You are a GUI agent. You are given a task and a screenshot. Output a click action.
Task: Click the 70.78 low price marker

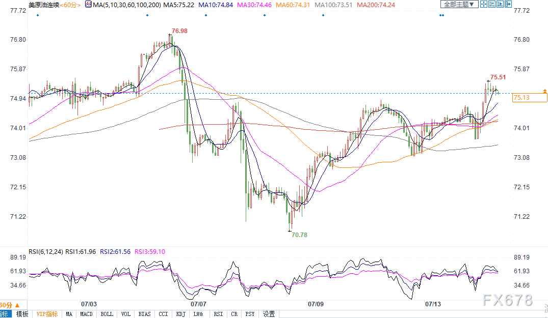[x=299, y=235]
